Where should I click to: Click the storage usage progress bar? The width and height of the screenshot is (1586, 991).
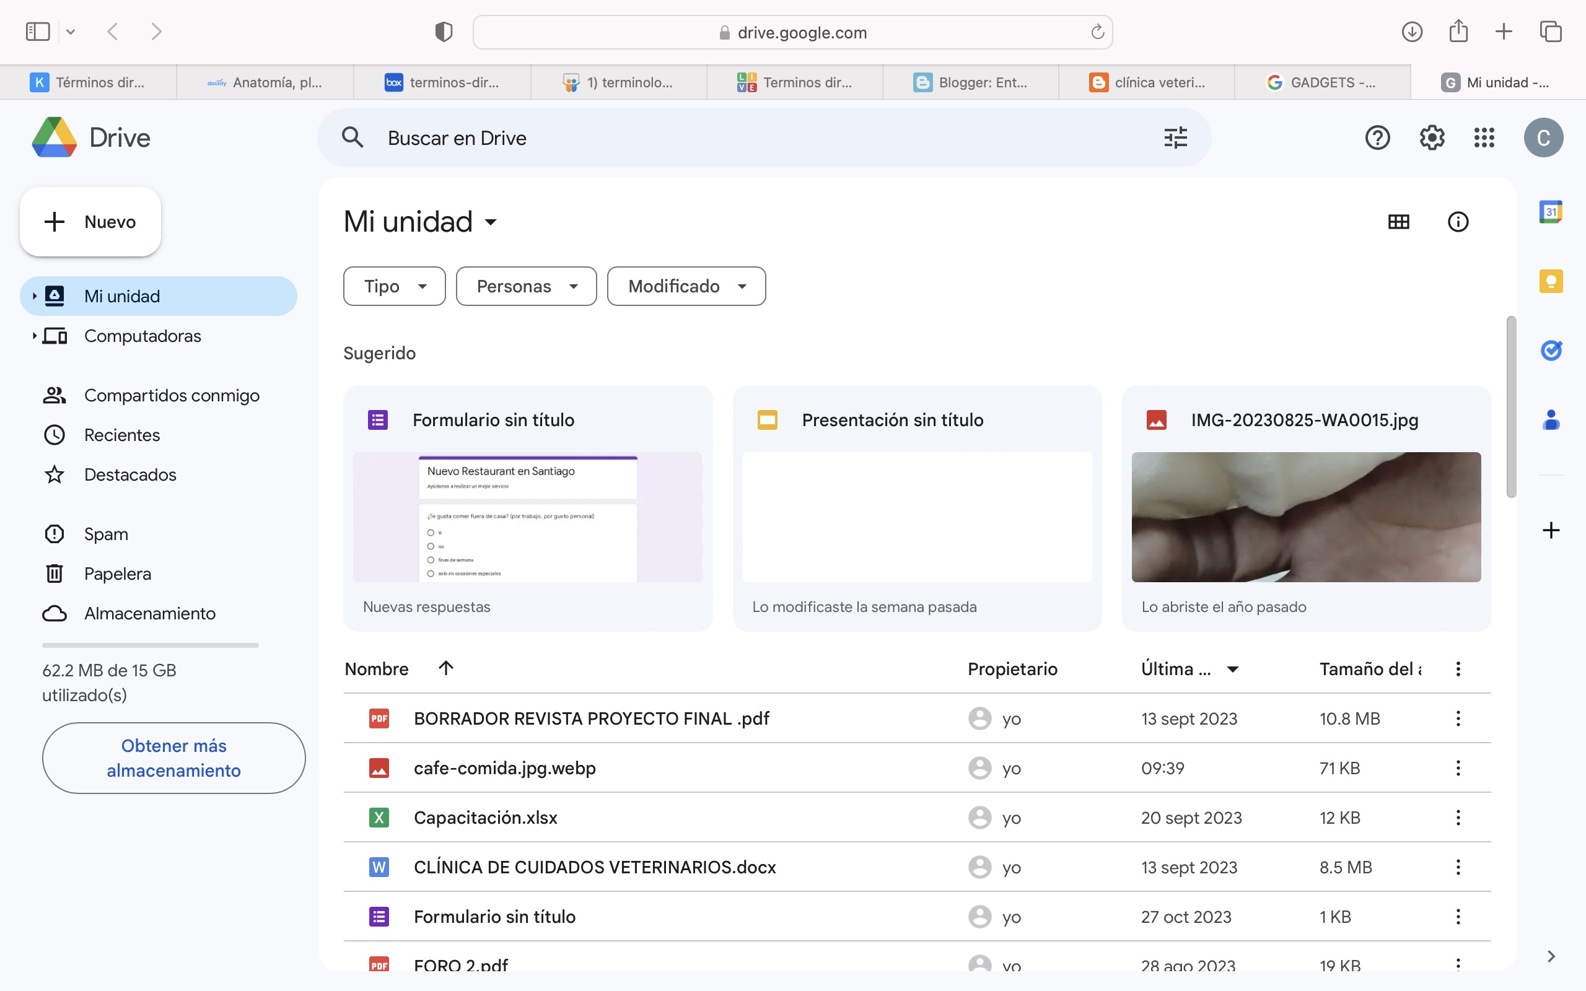click(x=150, y=645)
